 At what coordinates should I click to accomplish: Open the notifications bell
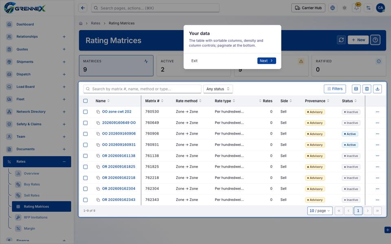356,8
